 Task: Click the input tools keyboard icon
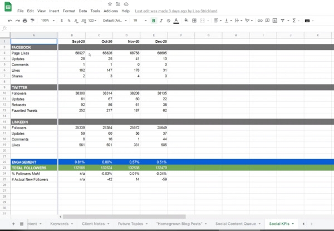(307, 21)
